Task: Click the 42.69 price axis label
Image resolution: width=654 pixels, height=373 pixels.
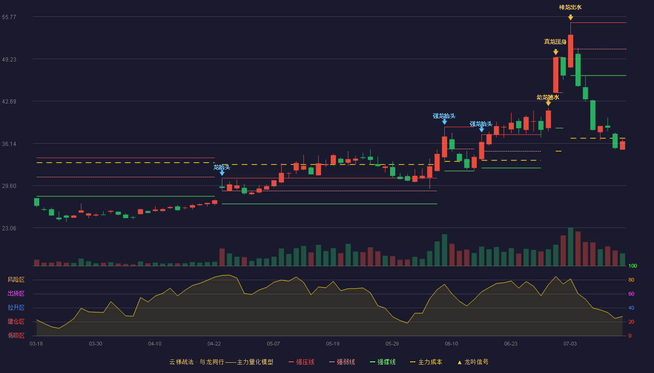Action: (x=9, y=102)
